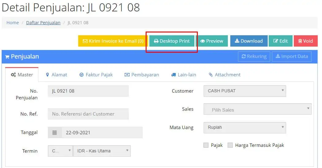Viewport: 322px width, 168px height.
Task: Select the Lain-lain tab
Action: pos(184,74)
